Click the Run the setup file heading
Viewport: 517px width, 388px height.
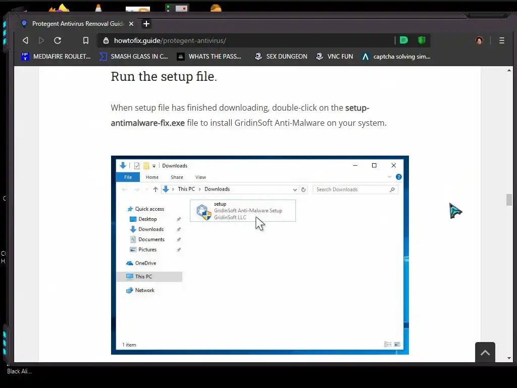tap(164, 77)
